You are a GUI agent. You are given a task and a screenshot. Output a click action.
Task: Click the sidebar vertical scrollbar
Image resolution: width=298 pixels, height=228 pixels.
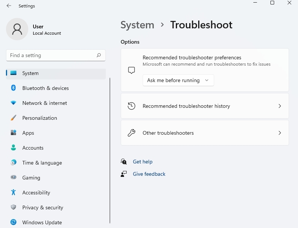click(110, 149)
